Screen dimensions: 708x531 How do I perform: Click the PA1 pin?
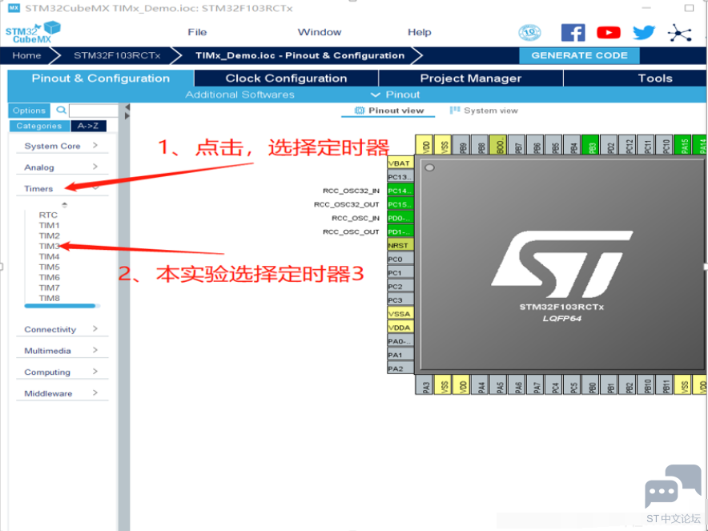tap(400, 355)
